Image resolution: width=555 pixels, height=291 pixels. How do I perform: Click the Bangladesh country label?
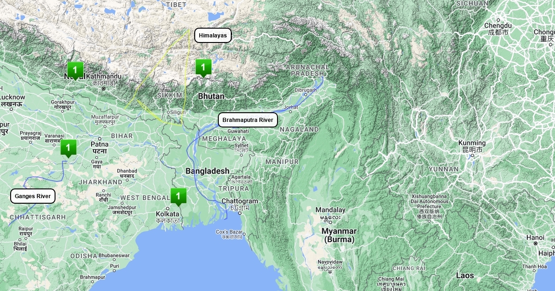click(207, 171)
